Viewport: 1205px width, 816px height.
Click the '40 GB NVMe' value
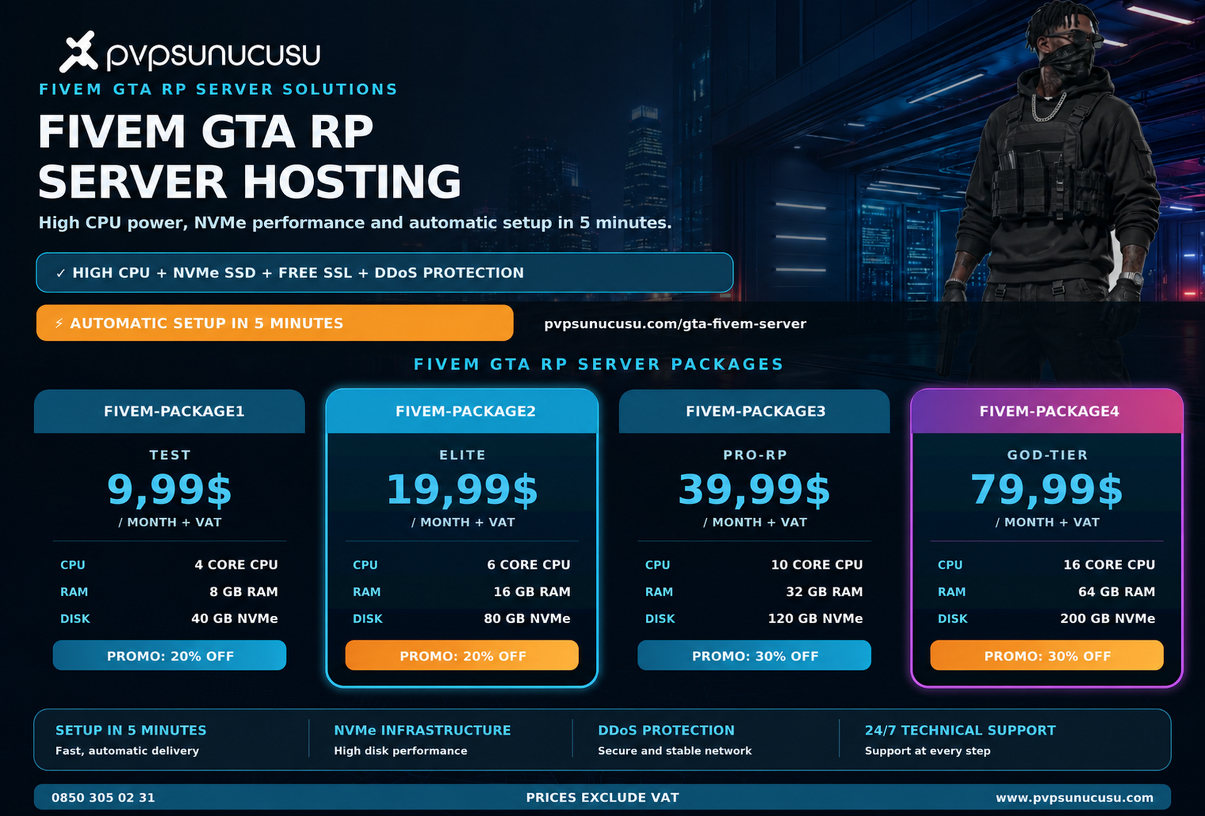[x=234, y=619]
